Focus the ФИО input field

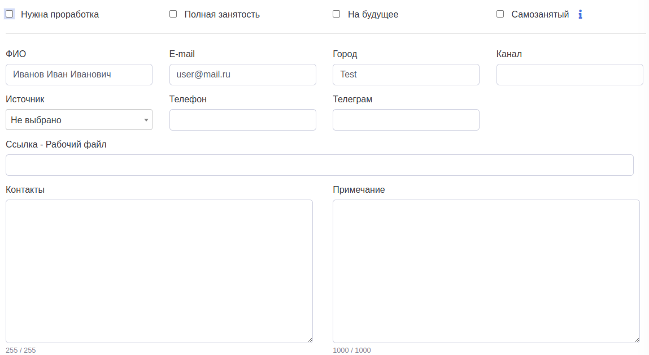pos(79,75)
